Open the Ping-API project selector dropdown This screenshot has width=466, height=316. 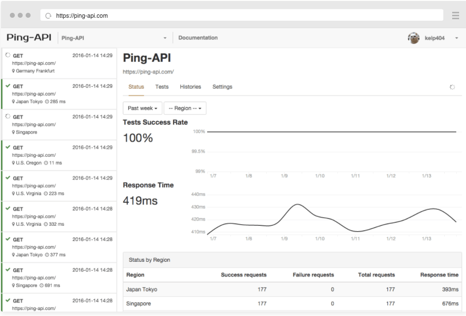coord(114,38)
